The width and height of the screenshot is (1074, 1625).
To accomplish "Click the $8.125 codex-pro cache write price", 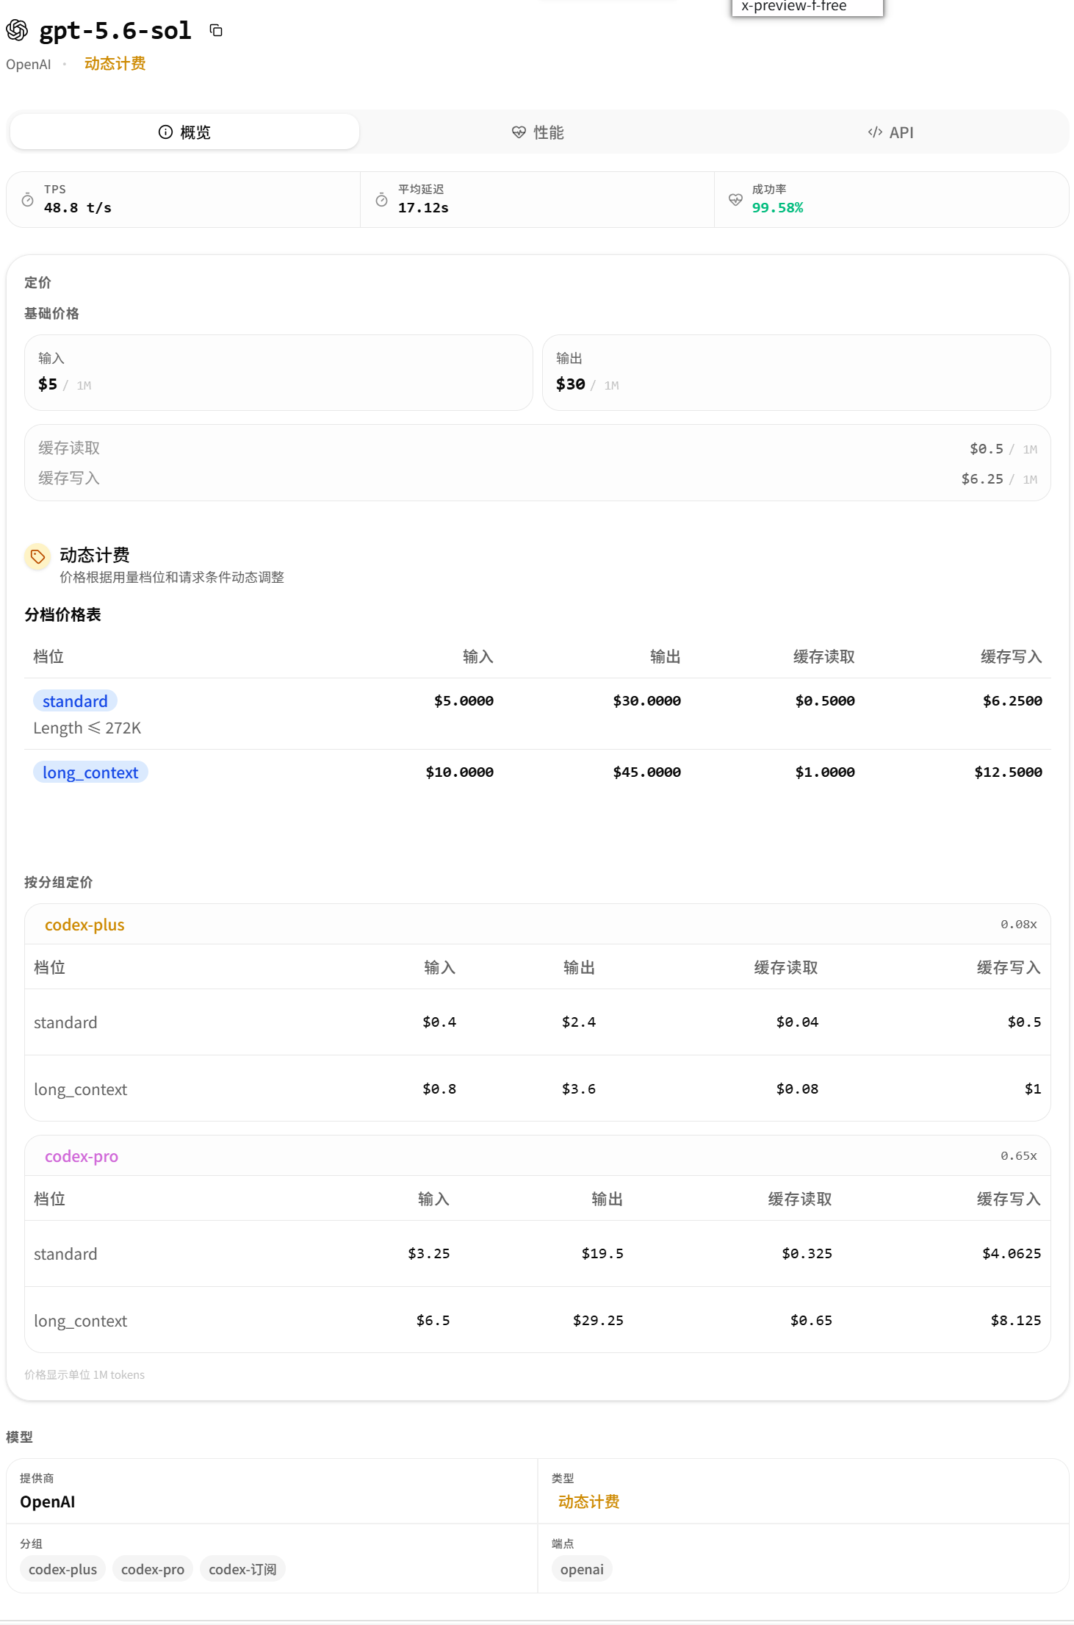I will 1016,1321.
